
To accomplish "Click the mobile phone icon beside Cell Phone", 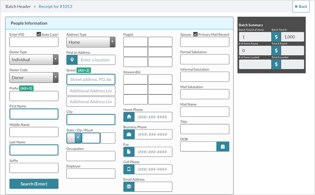I will [x=129, y=169].
